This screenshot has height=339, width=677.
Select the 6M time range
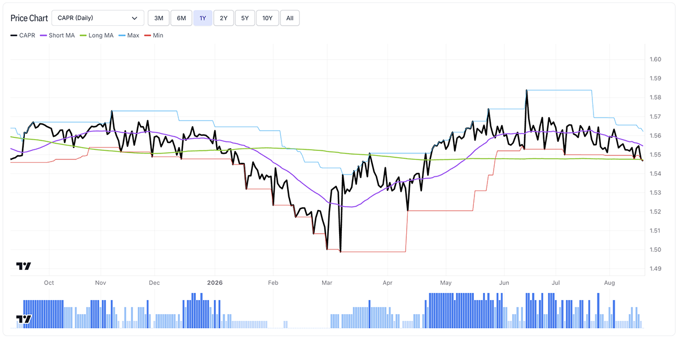[x=181, y=18]
